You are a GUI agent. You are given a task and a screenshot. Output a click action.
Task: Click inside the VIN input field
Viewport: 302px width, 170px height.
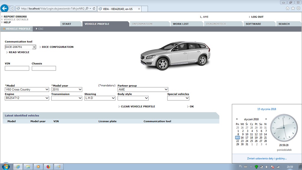click(17, 68)
